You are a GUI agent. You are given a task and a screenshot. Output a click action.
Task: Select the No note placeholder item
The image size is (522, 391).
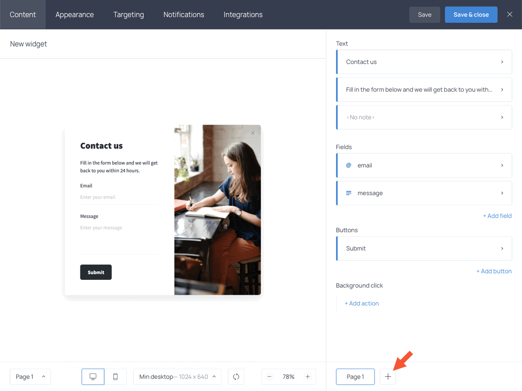(x=424, y=117)
